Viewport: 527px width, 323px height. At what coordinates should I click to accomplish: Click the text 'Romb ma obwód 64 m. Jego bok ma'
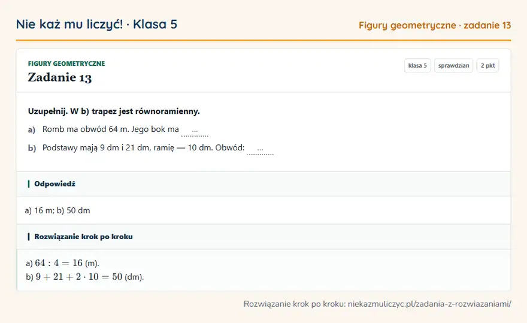[111, 129]
